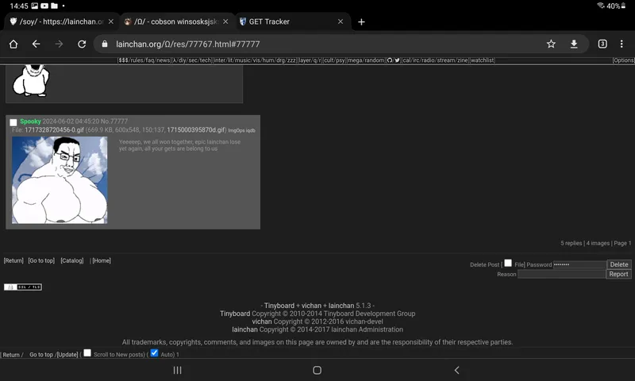Image resolution: width=635 pixels, height=381 pixels.
Task: Open the muscular wojak GIF thumbnail
Action: click(60, 180)
